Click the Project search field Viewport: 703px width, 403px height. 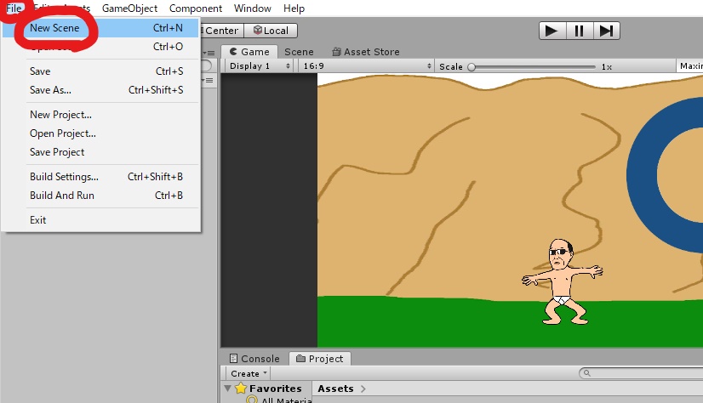pos(641,373)
